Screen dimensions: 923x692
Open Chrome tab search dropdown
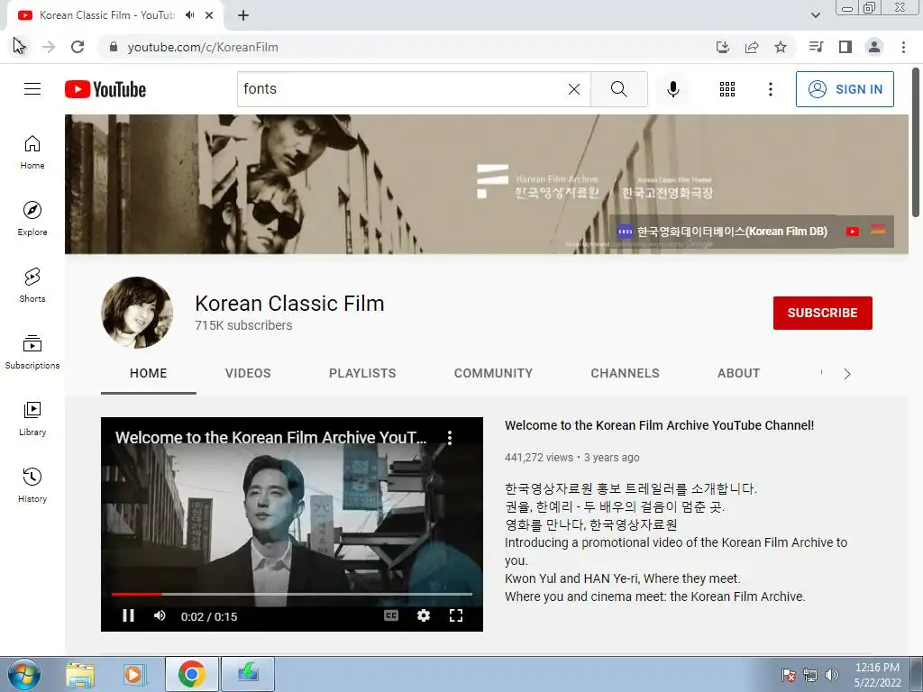pyautogui.click(x=815, y=15)
